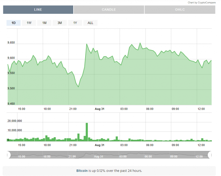
Task: Click the navigator track at its 03:00 label
Action: (x=123, y=156)
